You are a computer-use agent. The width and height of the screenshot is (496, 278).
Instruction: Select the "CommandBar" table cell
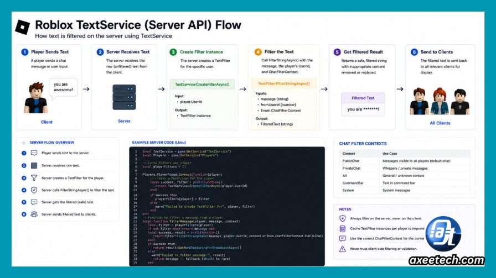click(353, 183)
